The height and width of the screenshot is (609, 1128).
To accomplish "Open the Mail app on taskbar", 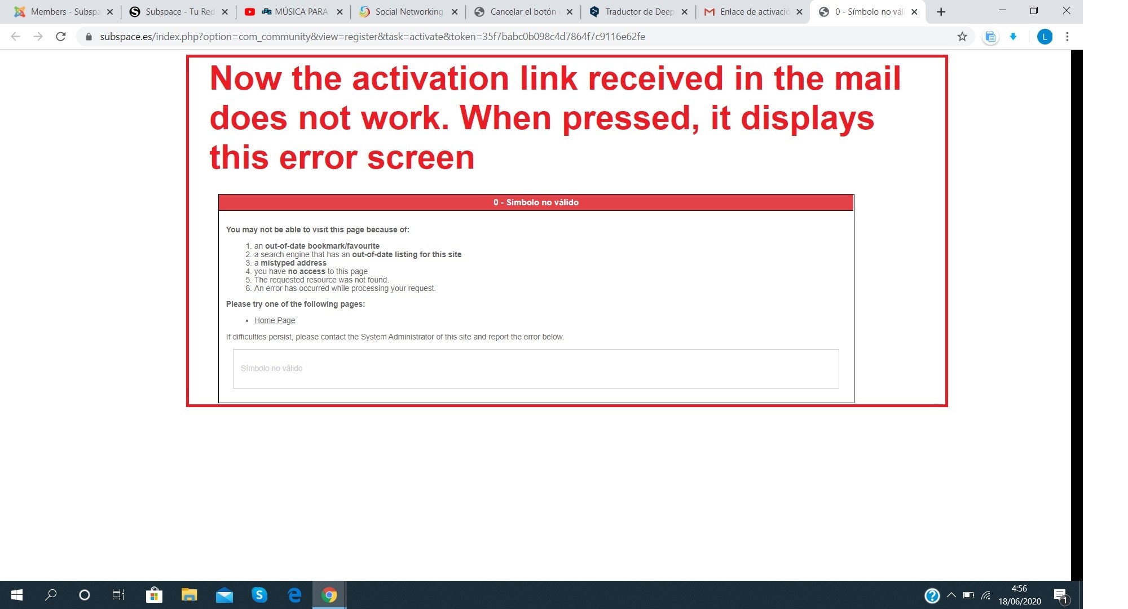I will tap(224, 595).
